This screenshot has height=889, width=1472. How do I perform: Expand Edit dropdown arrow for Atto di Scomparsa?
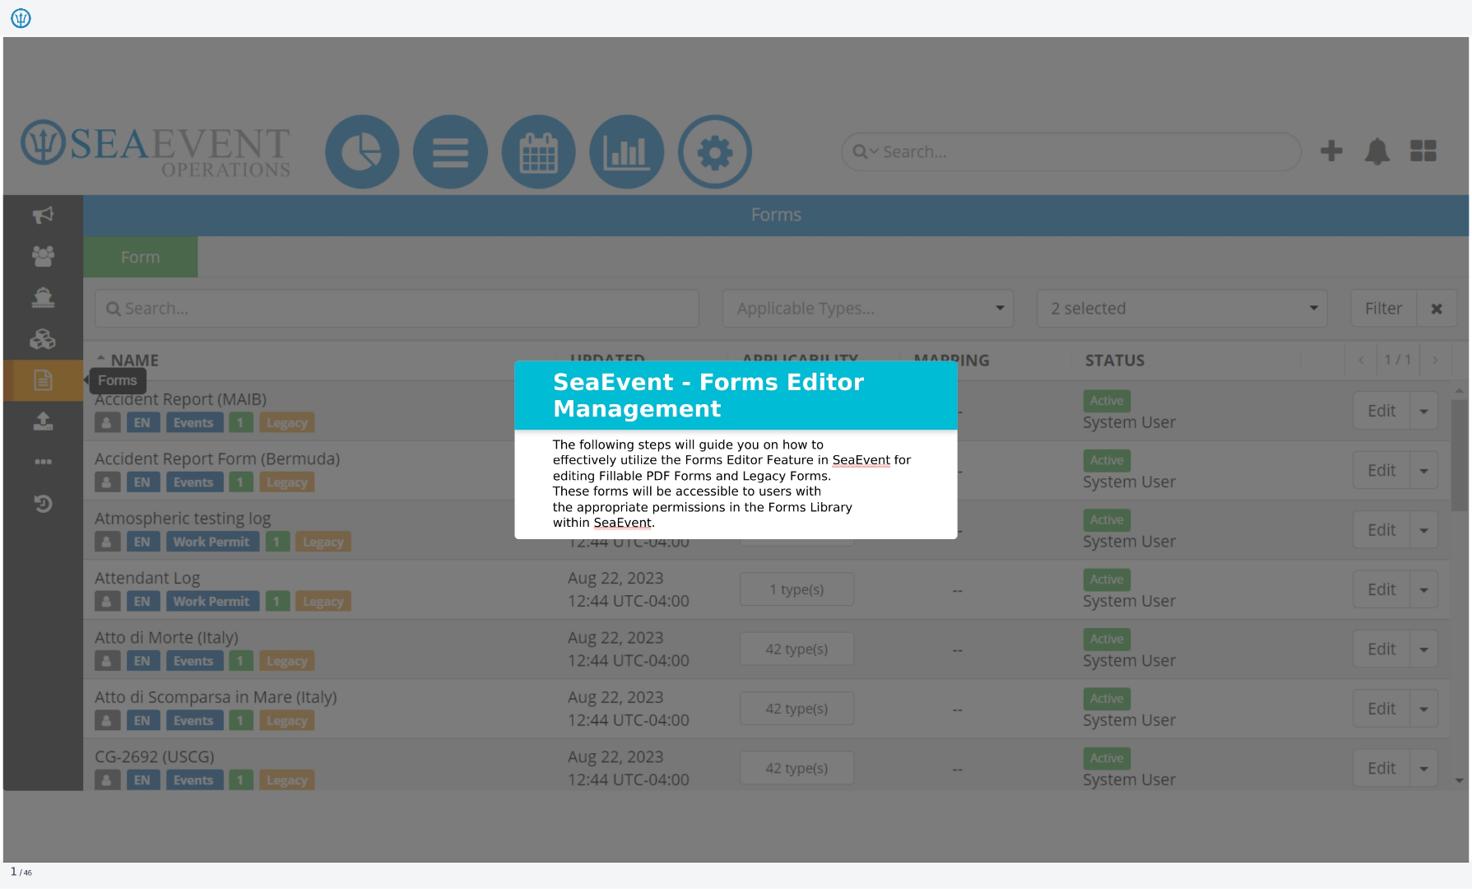coord(1423,709)
